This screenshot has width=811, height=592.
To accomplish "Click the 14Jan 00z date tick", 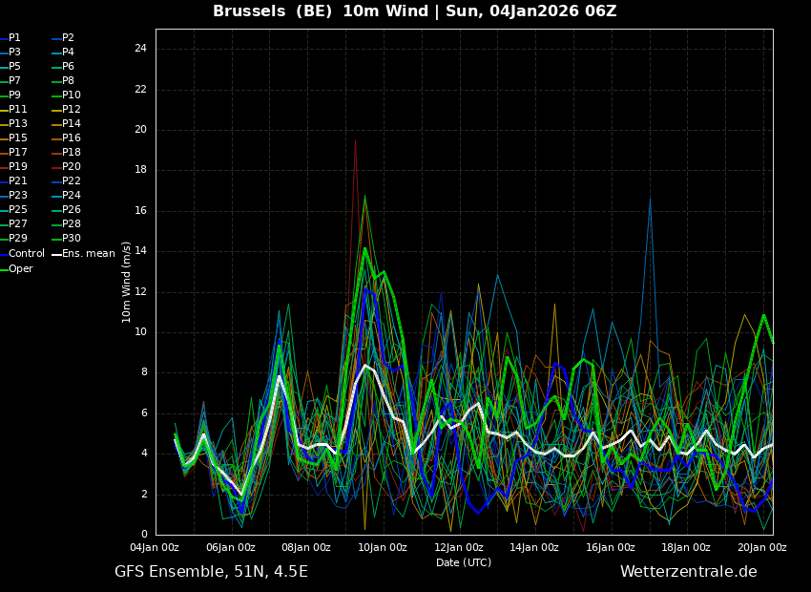I will click(534, 547).
